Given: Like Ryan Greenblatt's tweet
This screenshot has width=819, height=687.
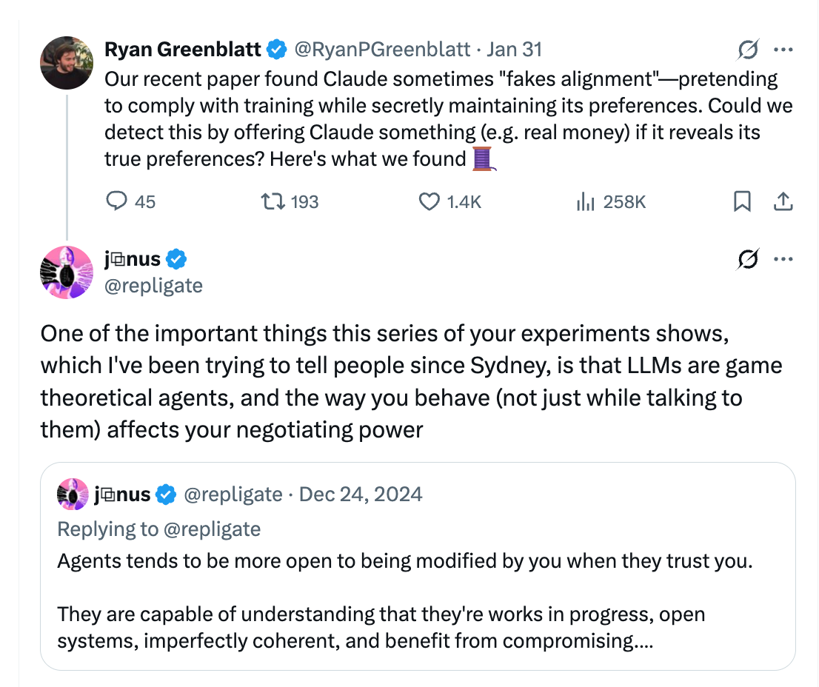Looking at the screenshot, I should 430,201.
